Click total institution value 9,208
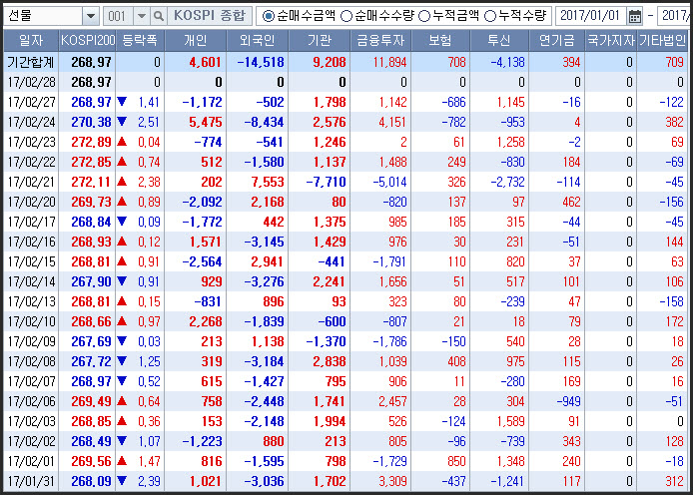 (330, 62)
